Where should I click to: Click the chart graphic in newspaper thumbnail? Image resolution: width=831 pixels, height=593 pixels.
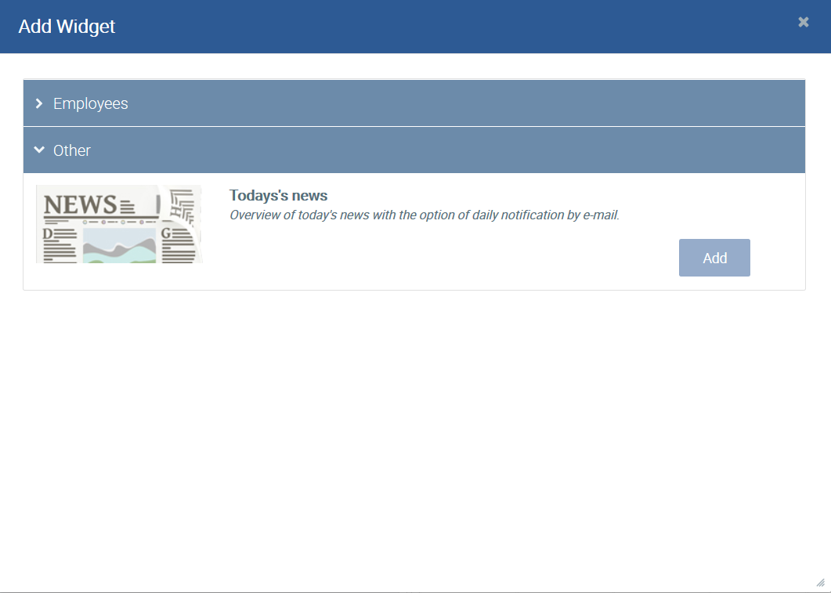pos(117,248)
